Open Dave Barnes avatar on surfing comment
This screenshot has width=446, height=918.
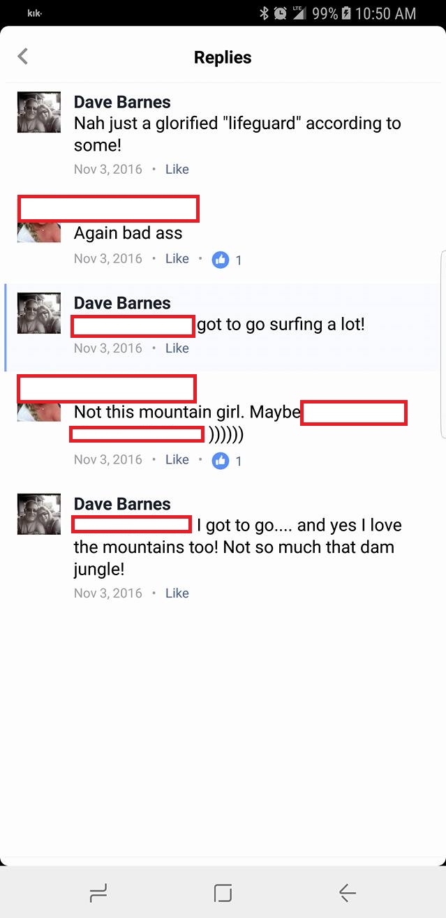39,313
